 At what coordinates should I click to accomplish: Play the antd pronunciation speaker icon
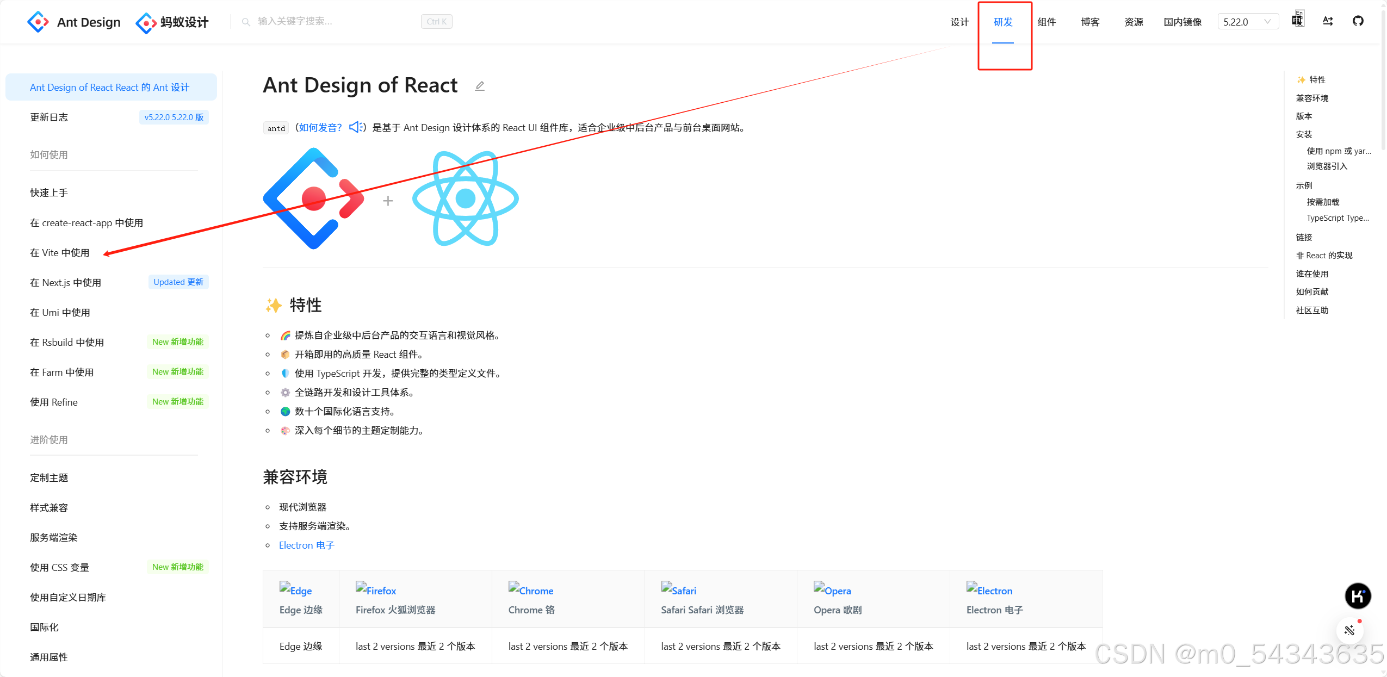coord(356,127)
